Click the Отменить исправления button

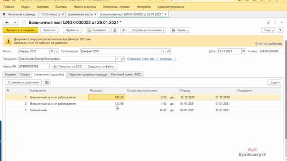(x=23, y=82)
